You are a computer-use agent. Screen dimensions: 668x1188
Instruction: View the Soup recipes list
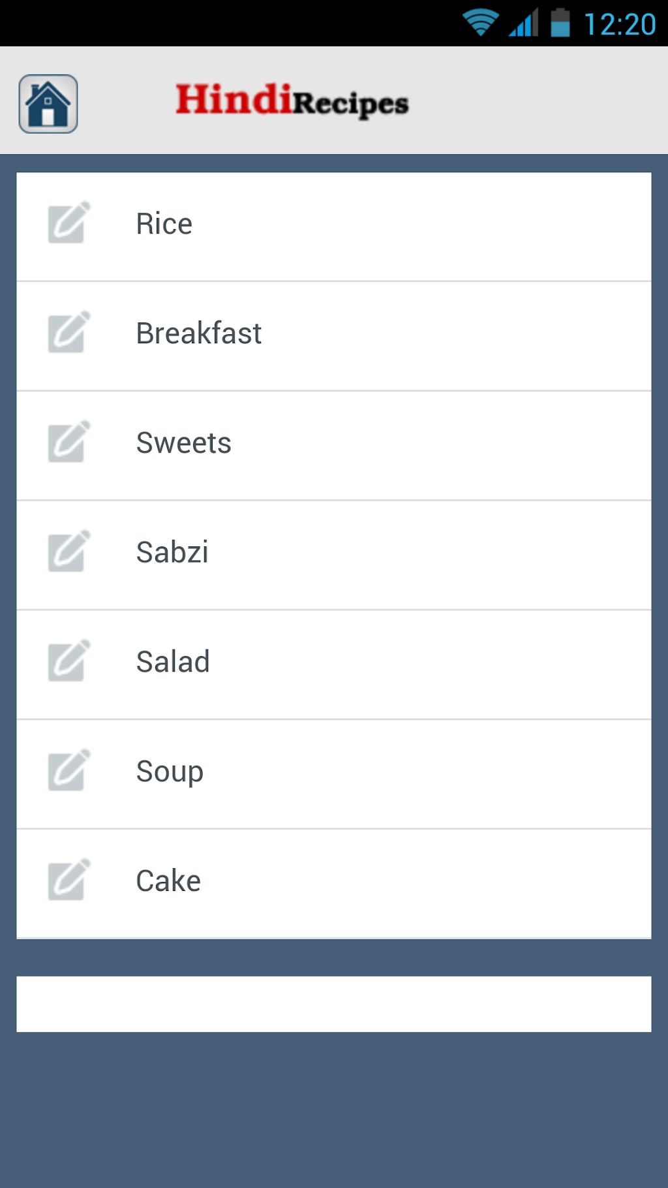(x=170, y=772)
